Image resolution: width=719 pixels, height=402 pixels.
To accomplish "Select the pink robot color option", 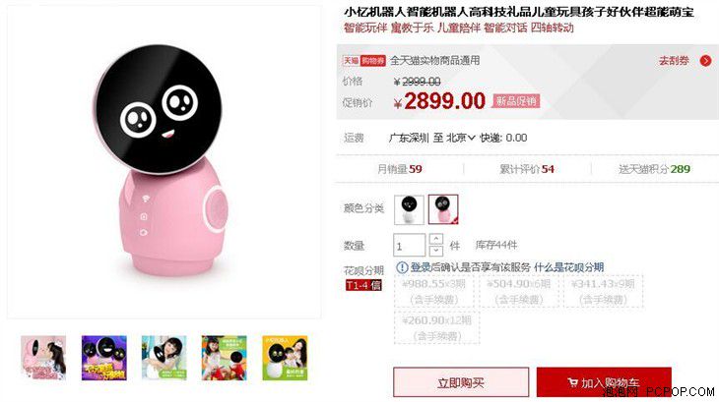I will (443, 209).
